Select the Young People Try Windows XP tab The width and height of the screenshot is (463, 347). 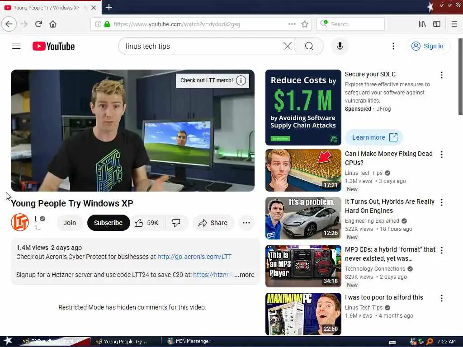[50, 8]
